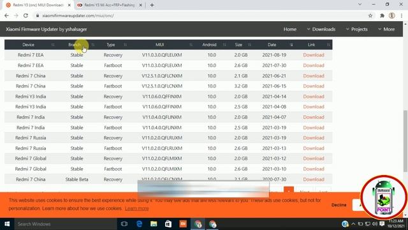Open the Chrome three-dot menu
408x230 pixels.
402,15
